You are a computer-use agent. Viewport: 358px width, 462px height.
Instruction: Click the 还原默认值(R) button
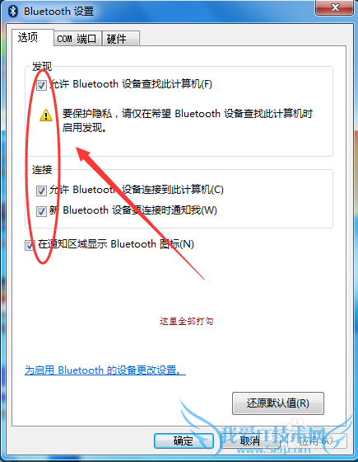click(x=278, y=403)
